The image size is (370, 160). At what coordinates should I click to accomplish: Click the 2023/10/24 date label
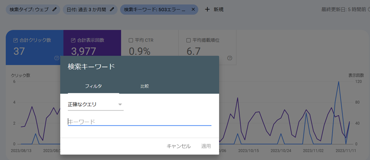point(280,150)
